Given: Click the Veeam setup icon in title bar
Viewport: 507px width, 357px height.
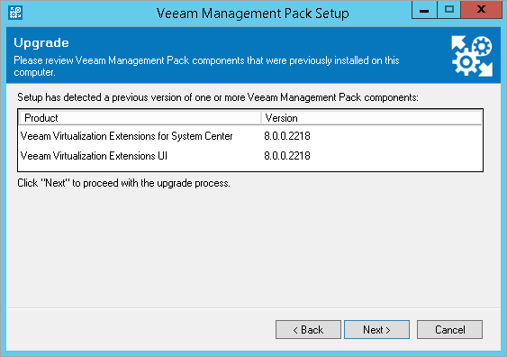Looking at the screenshot, I should pos(15,13).
